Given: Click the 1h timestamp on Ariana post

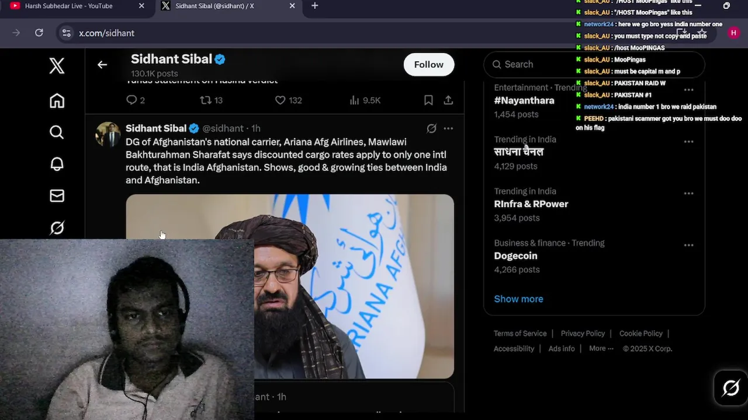Looking at the screenshot, I should [x=256, y=128].
